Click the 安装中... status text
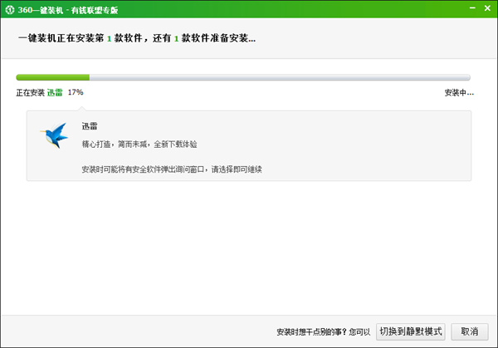This screenshot has height=348, width=498. click(x=459, y=93)
